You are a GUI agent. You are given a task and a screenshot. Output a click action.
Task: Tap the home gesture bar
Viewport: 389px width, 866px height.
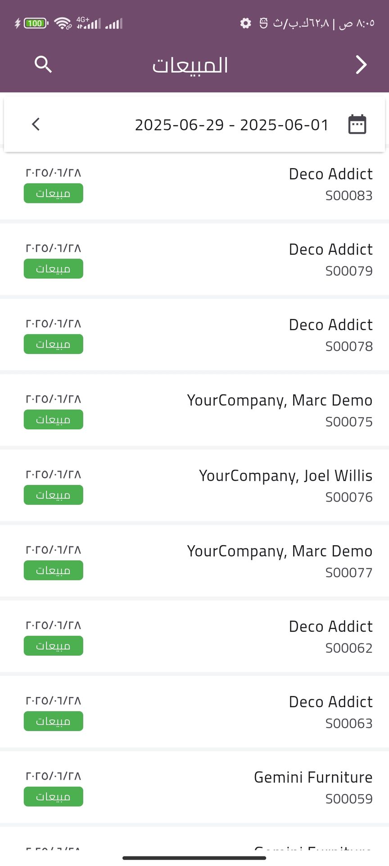[x=194, y=858]
